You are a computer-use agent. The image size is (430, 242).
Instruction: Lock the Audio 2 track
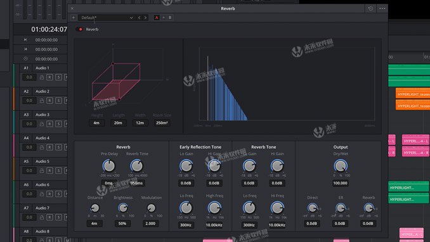tap(42, 101)
